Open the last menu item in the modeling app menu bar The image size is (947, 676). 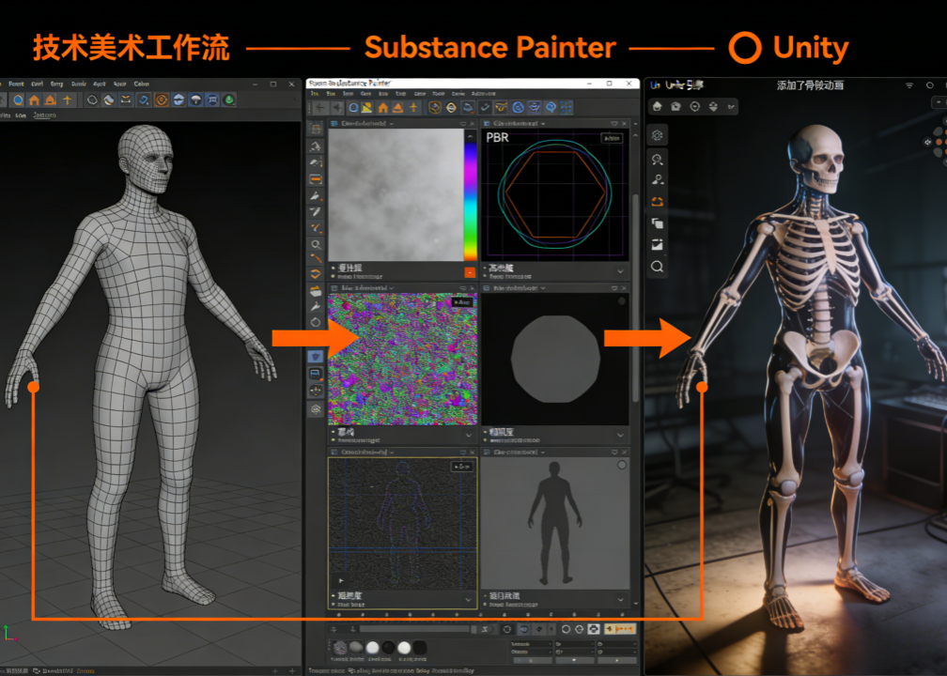(x=141, y=84)
